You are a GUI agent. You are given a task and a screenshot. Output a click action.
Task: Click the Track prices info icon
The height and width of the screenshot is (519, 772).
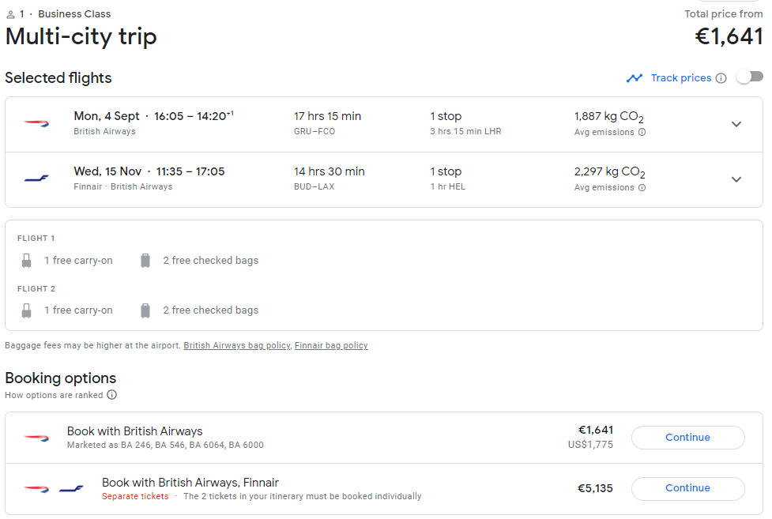pyautogui.click(x=721, y=78)
